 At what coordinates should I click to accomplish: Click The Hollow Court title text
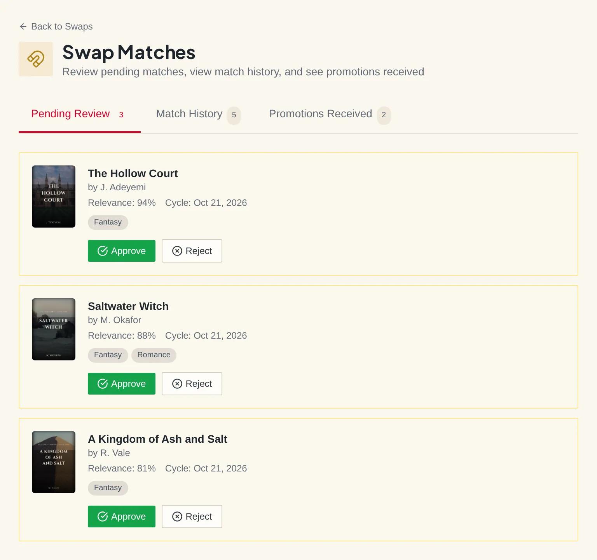point(133,174)
